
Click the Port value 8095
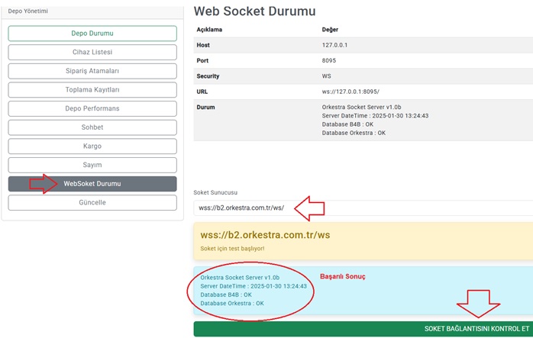tap(331, 61)
